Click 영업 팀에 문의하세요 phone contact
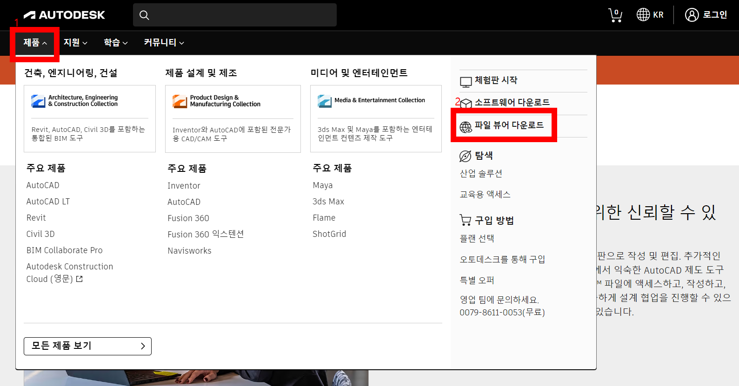The height and width of the screenshot is (386, 739). click(502, 306)
